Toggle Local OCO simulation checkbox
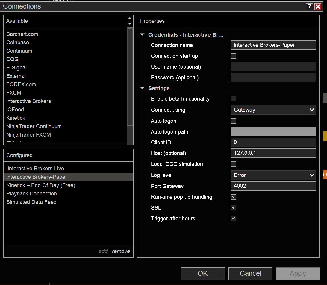 tap(234, 164)
